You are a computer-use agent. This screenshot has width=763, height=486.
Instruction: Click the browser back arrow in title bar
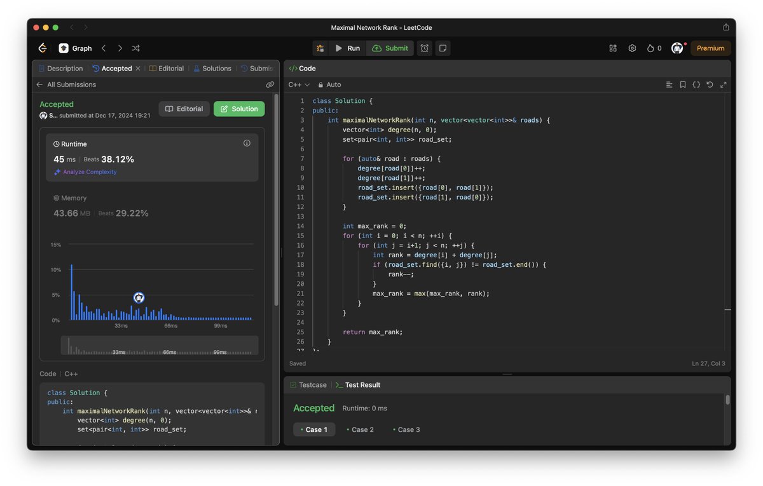72,27
